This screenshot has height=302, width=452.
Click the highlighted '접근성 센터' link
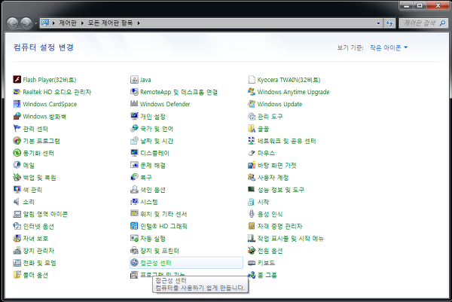click(156, 263)
